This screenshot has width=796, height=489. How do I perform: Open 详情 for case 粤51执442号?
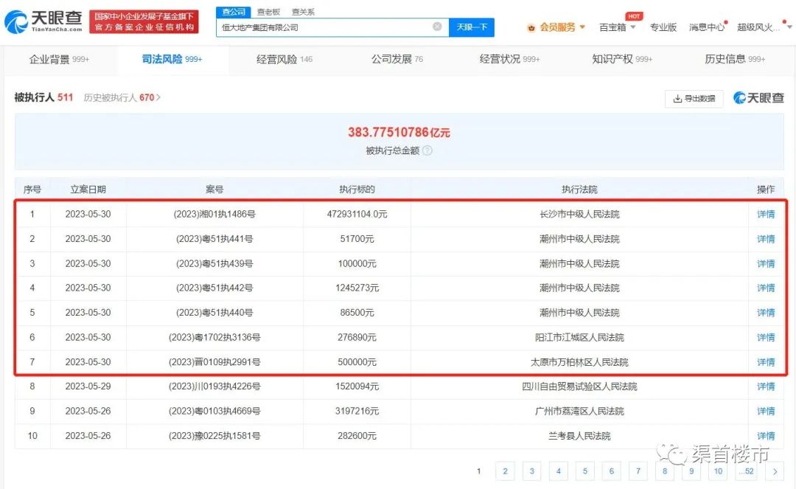point(766,288)
